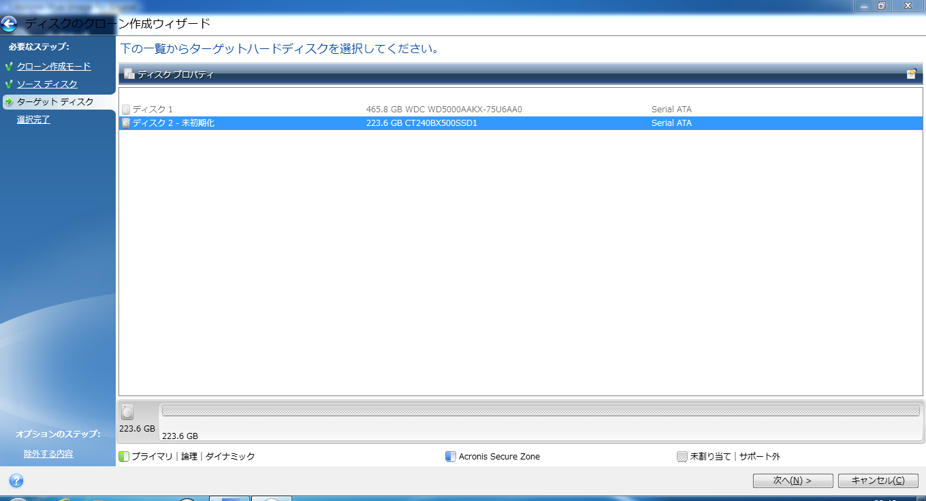926x501 pixels.
Task: Click the green プライマリ legend swatch
Action: 124,457
